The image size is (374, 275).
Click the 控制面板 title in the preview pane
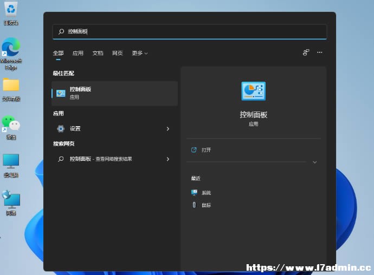pyautogui.click(x=253, y=115)
